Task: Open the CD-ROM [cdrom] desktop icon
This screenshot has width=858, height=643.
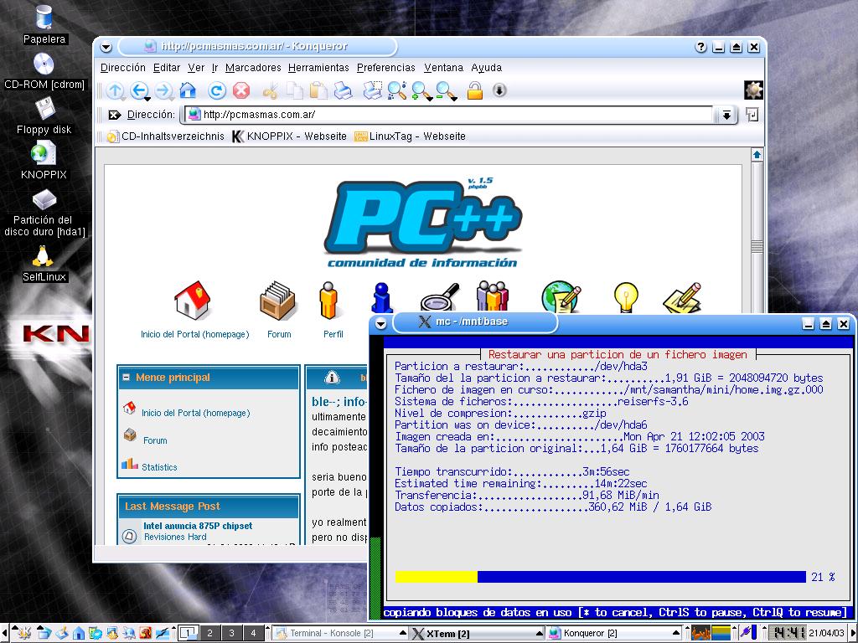Action: 44,64
